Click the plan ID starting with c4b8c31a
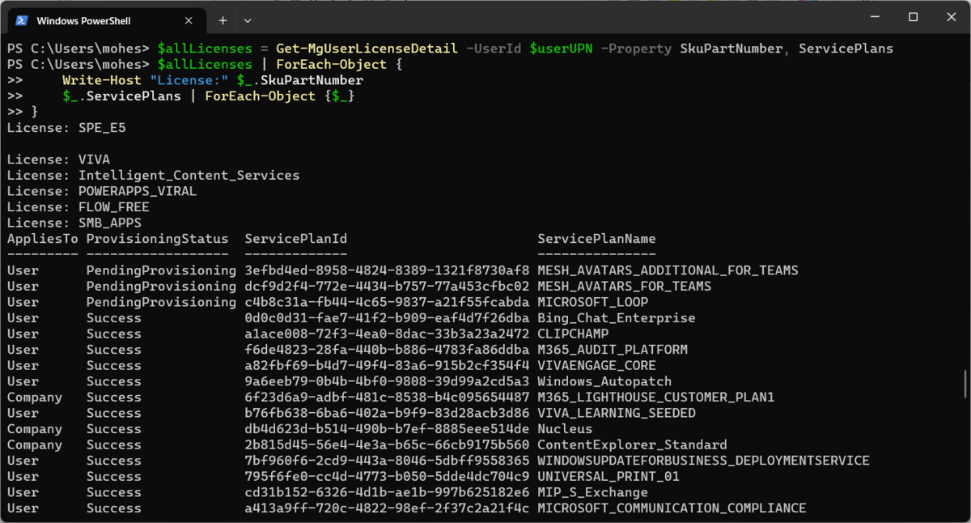The image size is (971, 523). (x=387, y=302)
